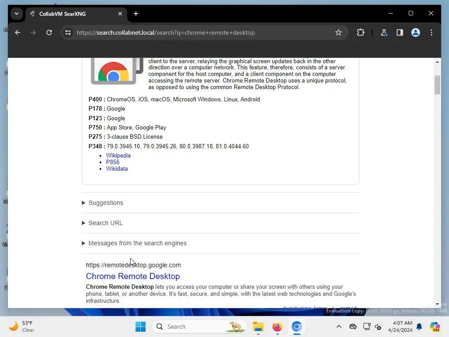449x337 pixels.
Task: Click the scrollbar down arrow
Action: click(x=437, y=304)
